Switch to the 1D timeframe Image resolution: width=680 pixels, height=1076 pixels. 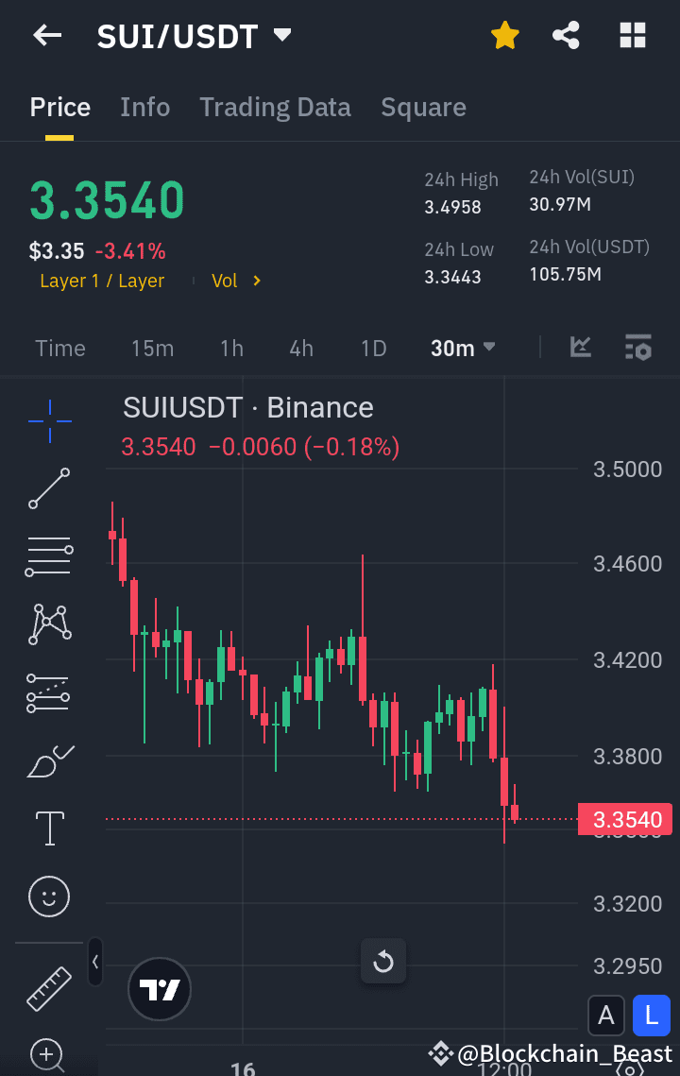pyautogui.click(x=373, y=348)
